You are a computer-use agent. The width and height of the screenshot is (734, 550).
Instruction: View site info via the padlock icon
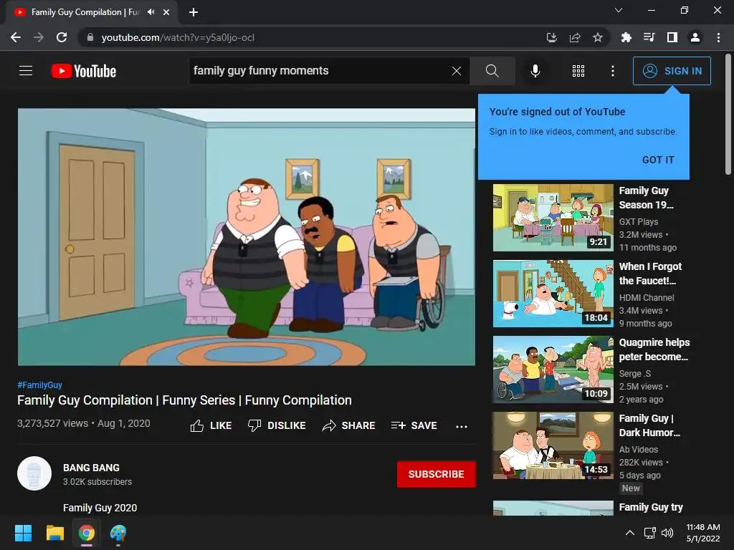point(90,37)
